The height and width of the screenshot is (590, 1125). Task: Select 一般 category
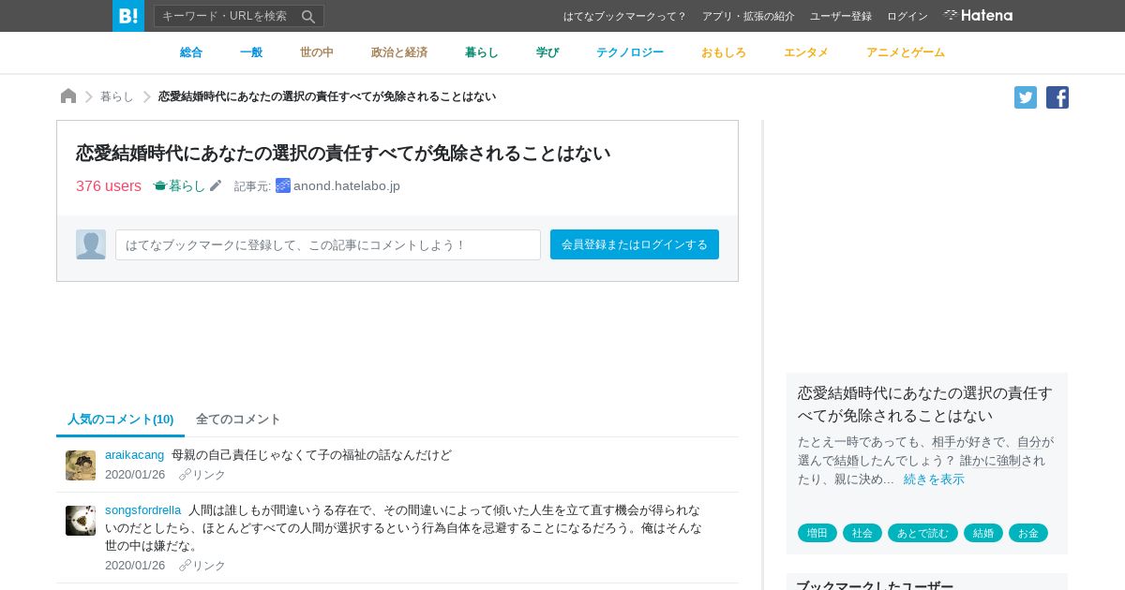pyautogui.click(x=251, y=52)
